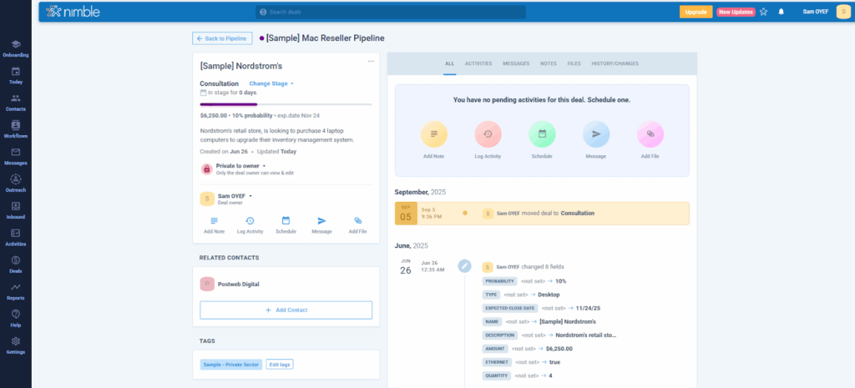Click the deal stage progress bar
Viewport: 855px width, 388px height.
tap(286, 104)
